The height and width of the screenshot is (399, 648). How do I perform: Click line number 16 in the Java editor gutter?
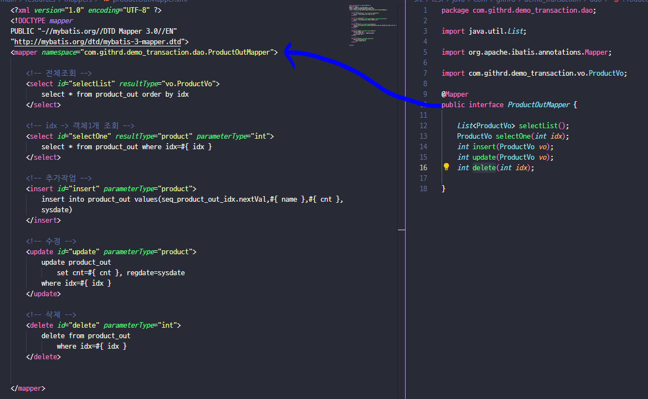click(x=423, y=167)
